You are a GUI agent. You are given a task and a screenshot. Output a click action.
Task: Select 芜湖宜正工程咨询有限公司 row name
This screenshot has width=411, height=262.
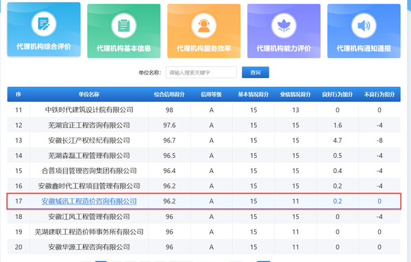tap(89, 125)
